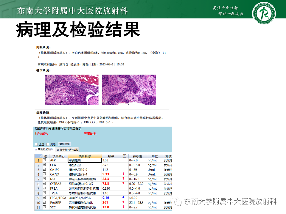Toggle checkbox in CA199 row
Image resolution: width=286 pixels, height=214 pixels.
coord(44,169)
